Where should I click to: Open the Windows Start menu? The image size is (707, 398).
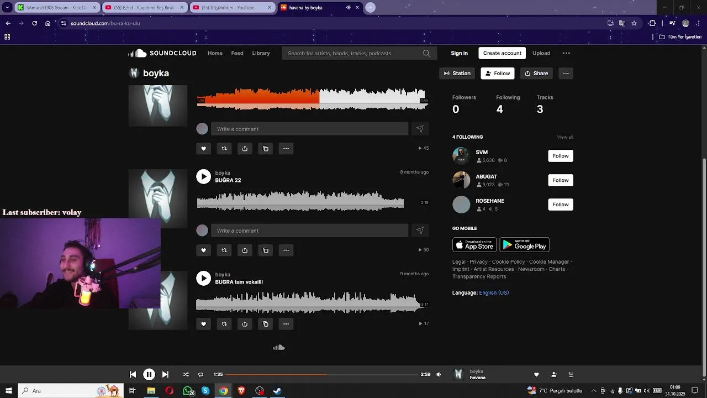pos(8,391)
